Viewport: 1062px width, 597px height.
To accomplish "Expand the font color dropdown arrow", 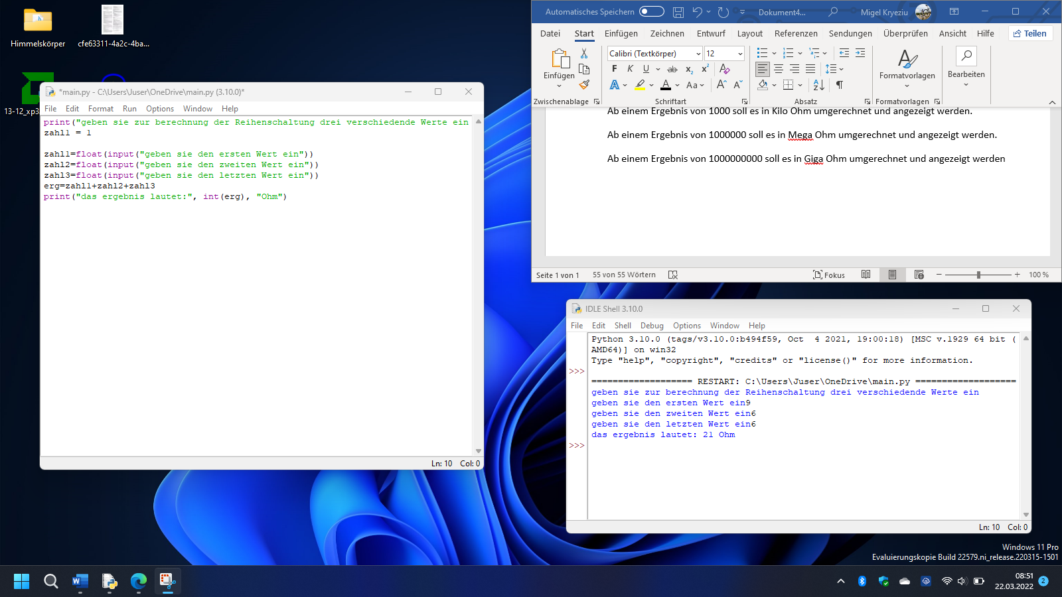I will pos(676,85).
